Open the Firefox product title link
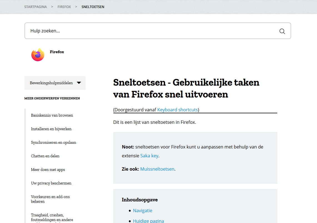 [57, 52]
